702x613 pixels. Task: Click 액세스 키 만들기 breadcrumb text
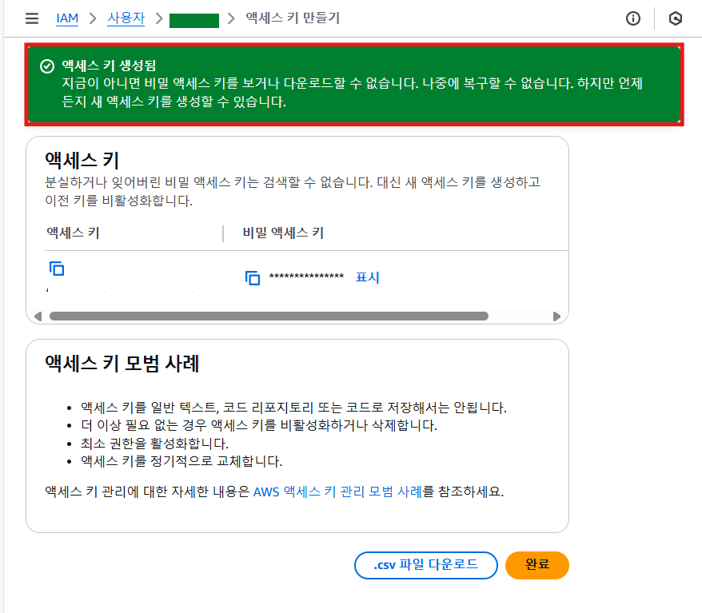(x=293, y=18)
